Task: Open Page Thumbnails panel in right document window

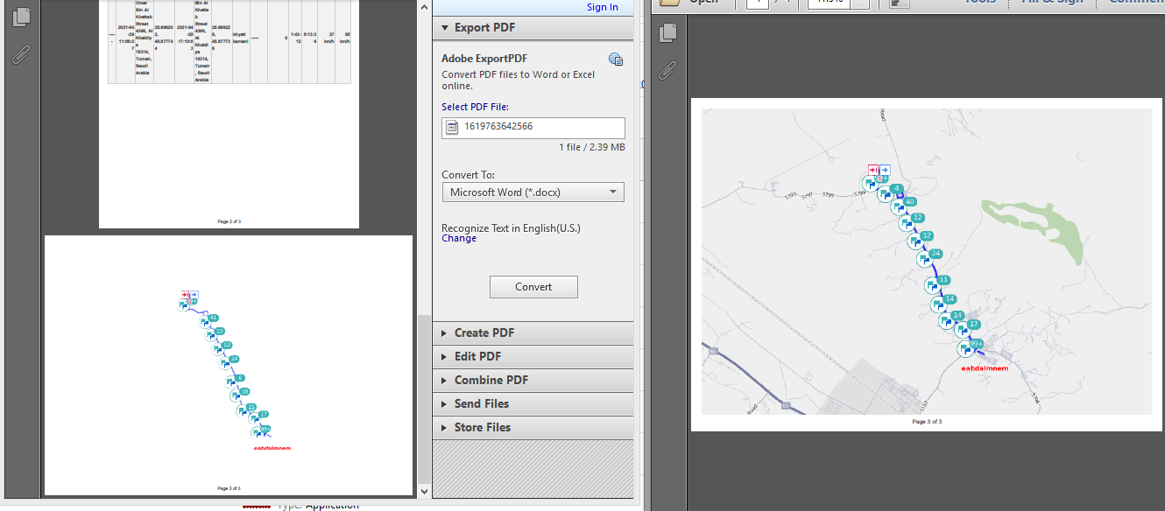Action: 668,33
